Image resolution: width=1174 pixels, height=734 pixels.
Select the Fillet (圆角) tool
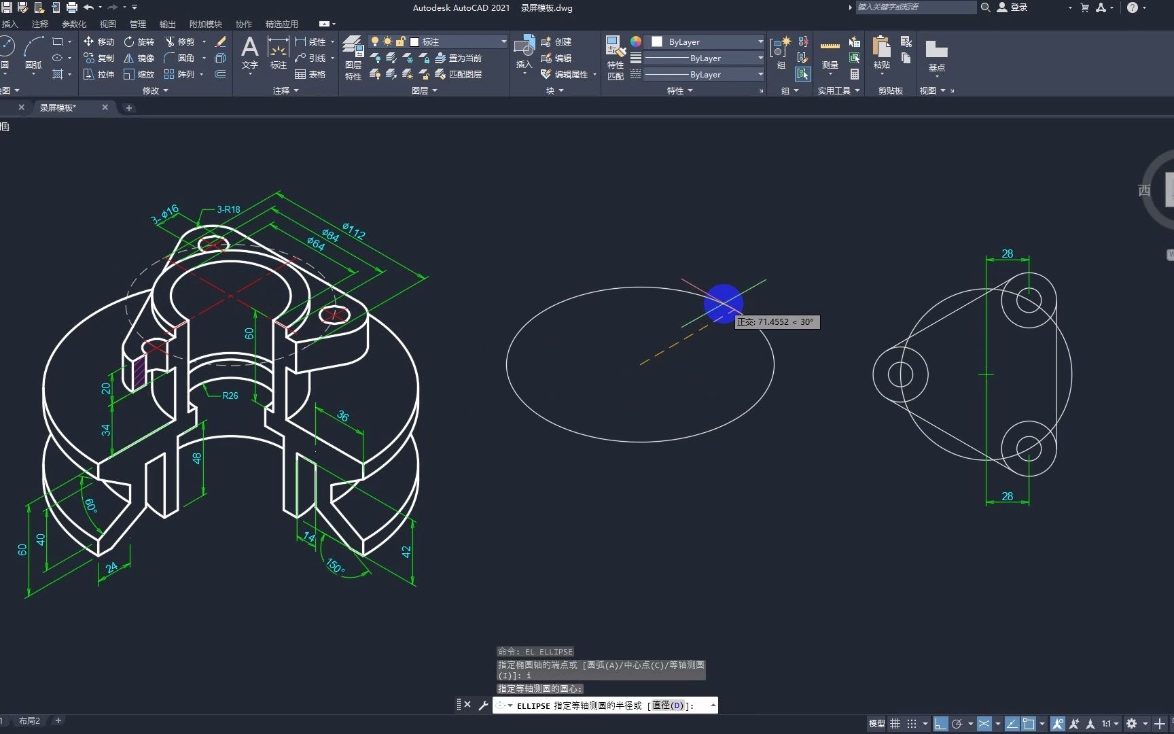coord(180,58)
